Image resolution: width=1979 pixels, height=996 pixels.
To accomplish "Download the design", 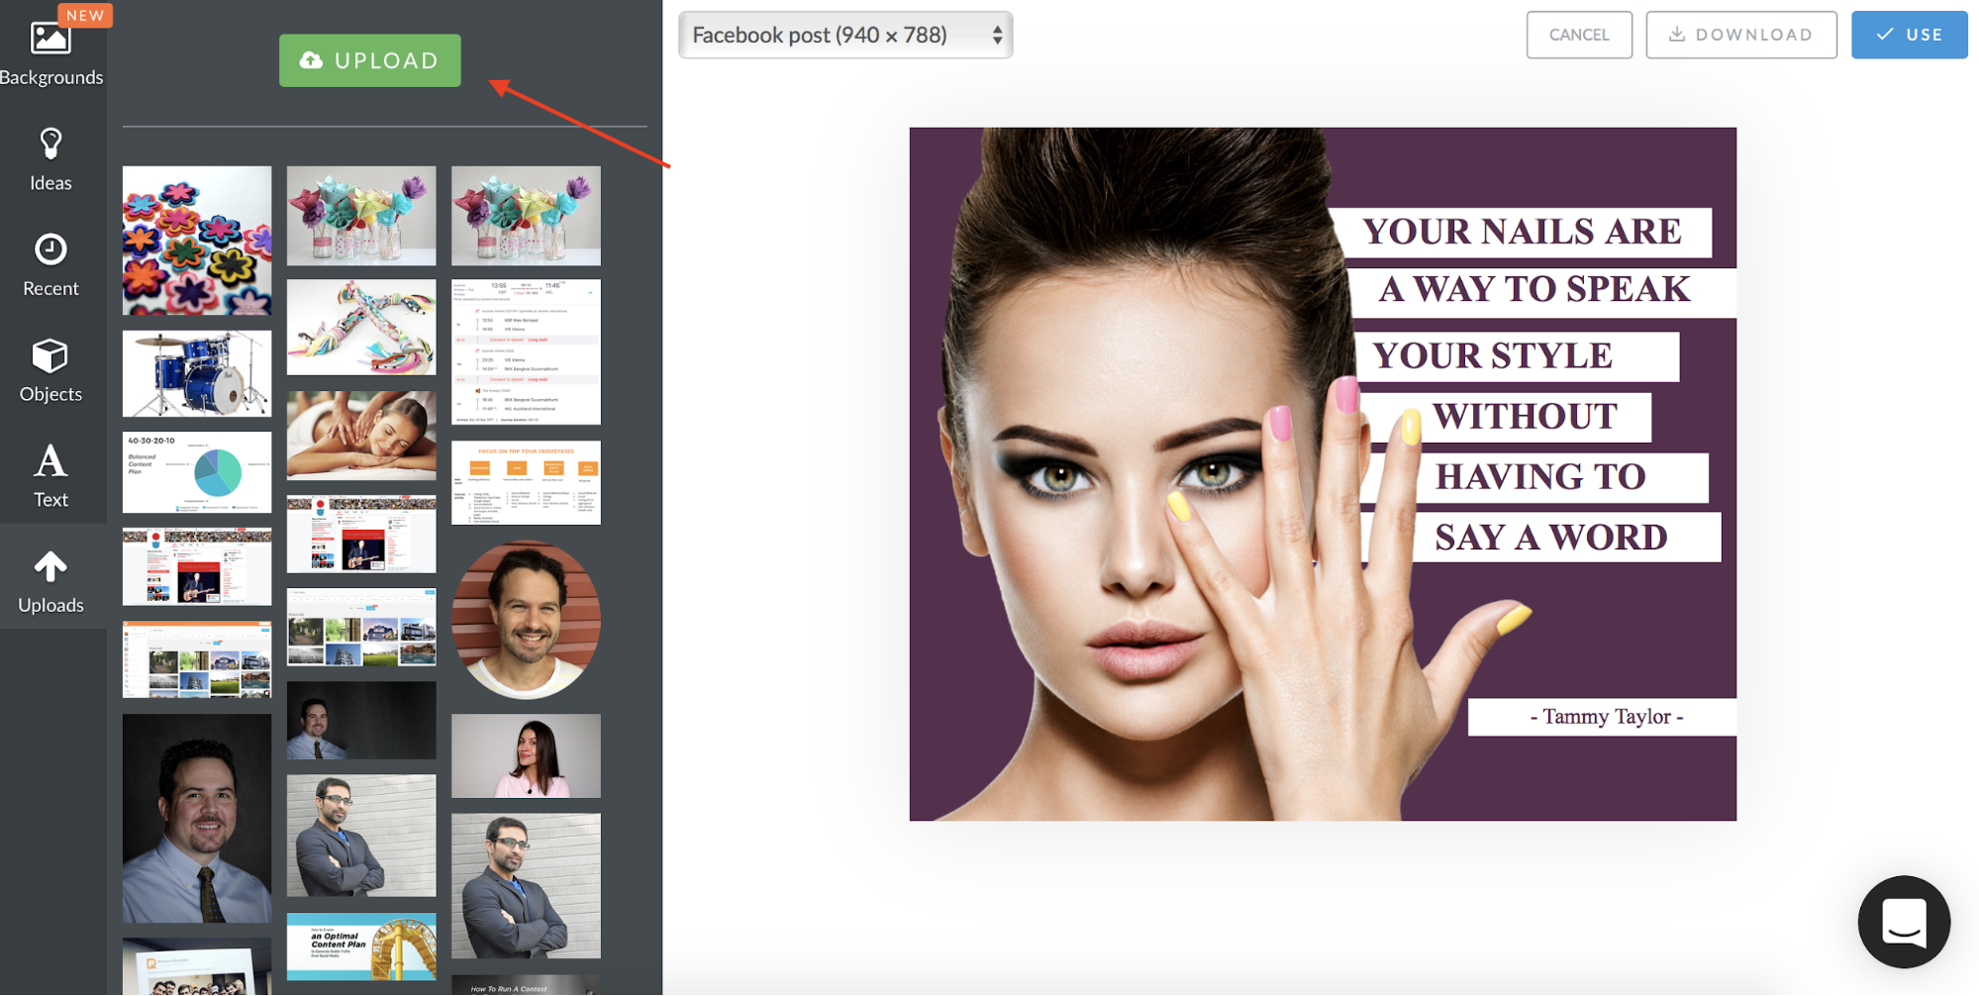I will 1741,35.
